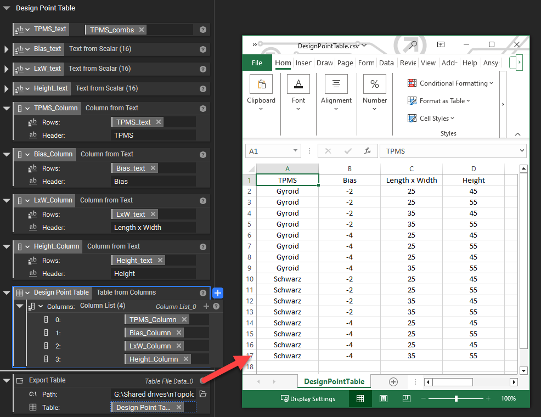Image resolution: width=541 pixels, height=417 pixels.
Task: Select column C header in spreadsheet
Action: [x=412, y=168]
